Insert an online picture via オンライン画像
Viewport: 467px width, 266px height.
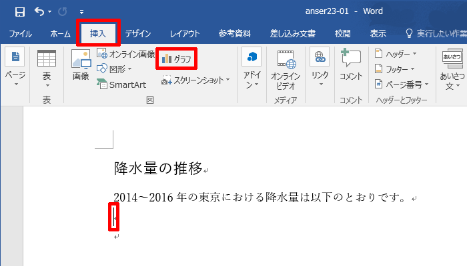tap(126, 54)
